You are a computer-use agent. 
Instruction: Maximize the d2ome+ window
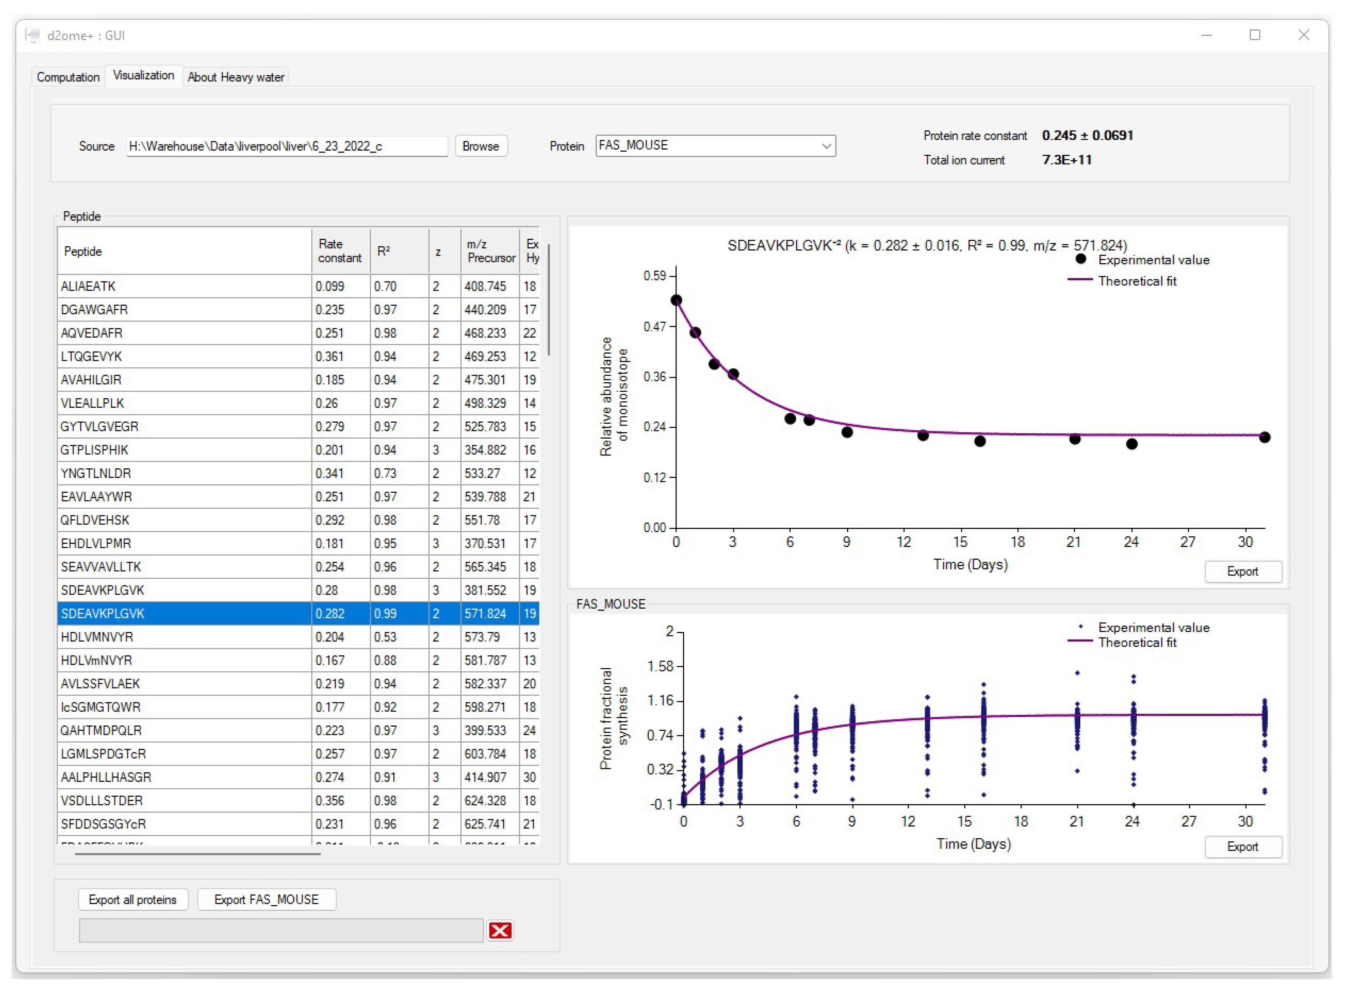pyautogui.click(x=1254, y=35)
